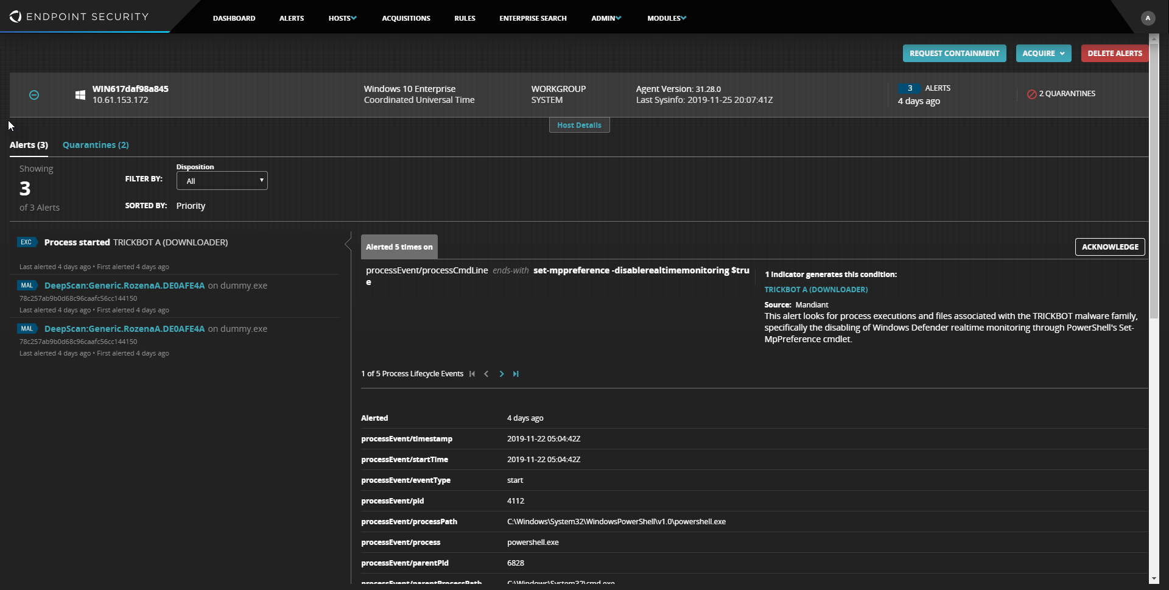This screenshot has height=590, width=1169.
Task: Expand the Admin dropdown menu
Action: point(606,18)
